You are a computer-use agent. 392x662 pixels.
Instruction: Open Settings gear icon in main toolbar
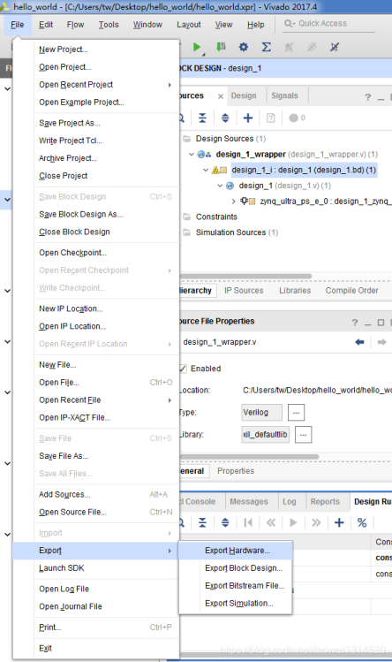[244, 47]
